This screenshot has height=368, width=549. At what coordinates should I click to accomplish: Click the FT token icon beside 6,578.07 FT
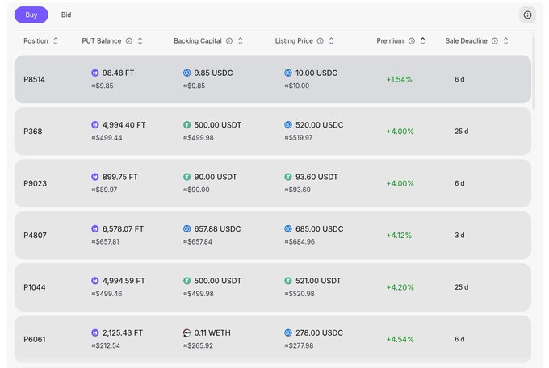[x=95, y=228]
